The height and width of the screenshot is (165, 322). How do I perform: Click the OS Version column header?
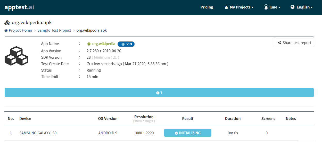coord(108,119)
